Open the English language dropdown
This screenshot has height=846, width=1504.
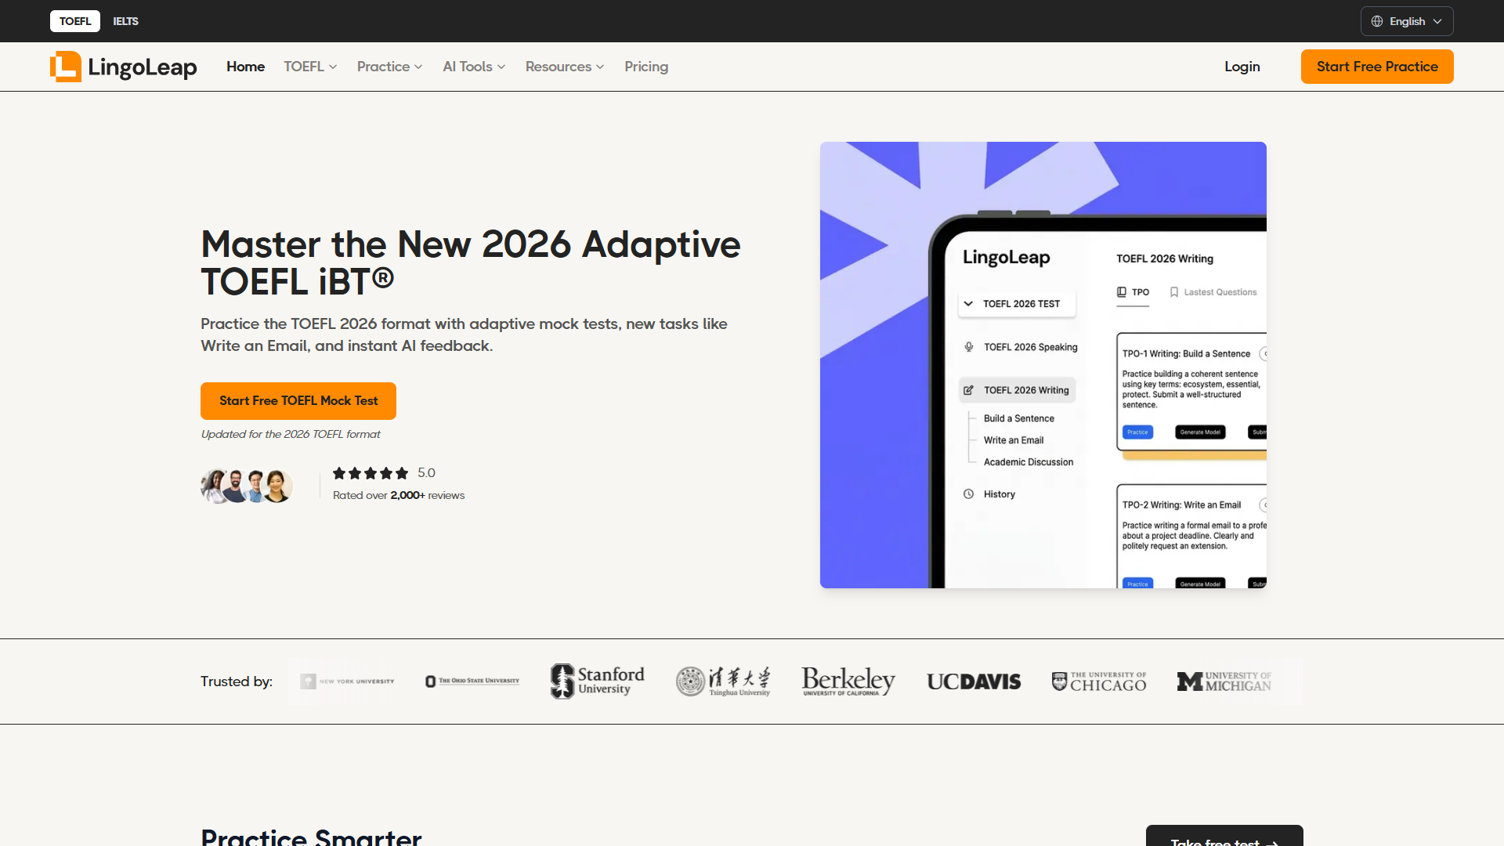(1407, 21)
